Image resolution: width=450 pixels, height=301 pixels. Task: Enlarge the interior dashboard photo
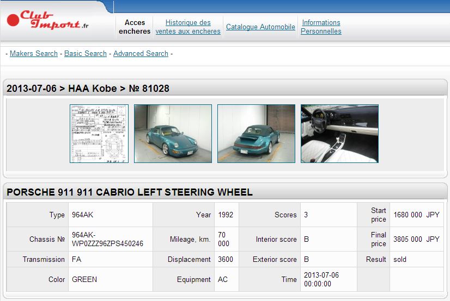coord(339,134)
